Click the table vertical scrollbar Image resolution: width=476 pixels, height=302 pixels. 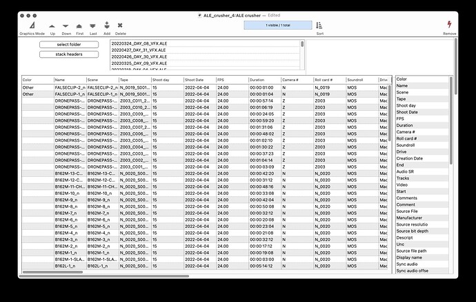coord(390,114)
